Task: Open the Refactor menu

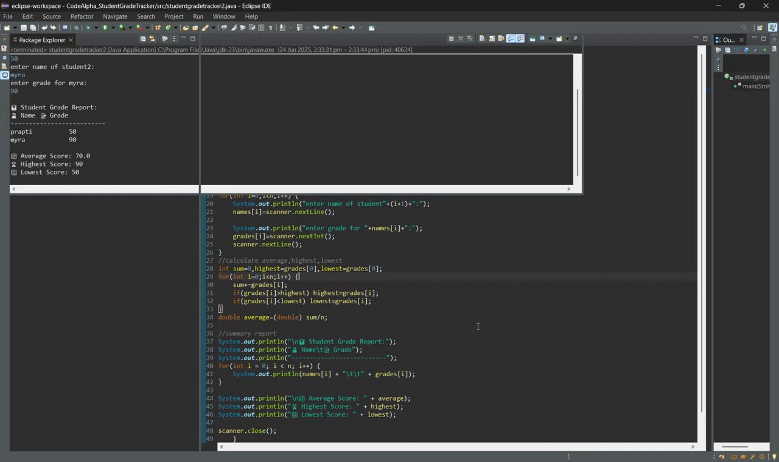Action: click(x=82, y=16)
